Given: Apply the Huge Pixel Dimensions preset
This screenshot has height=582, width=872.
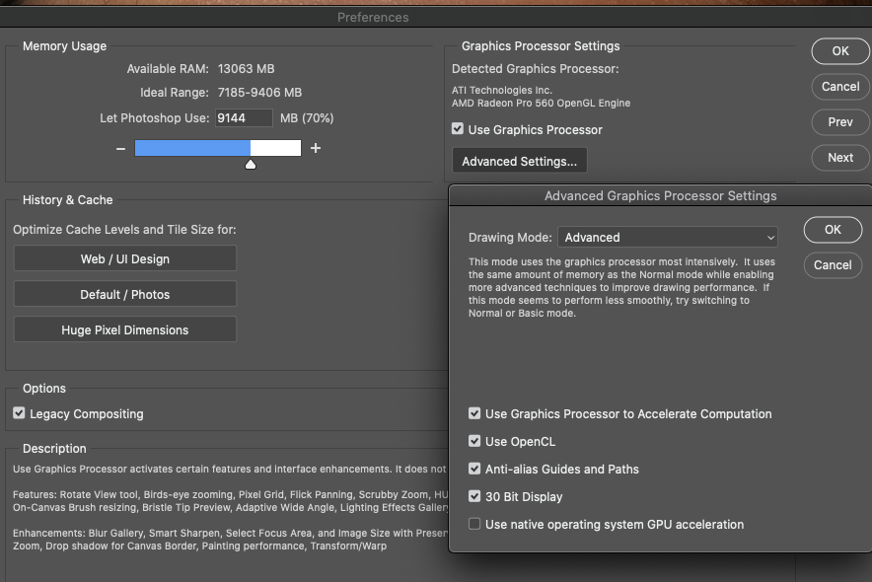Looking at the screenshot, I should (124, 328).
